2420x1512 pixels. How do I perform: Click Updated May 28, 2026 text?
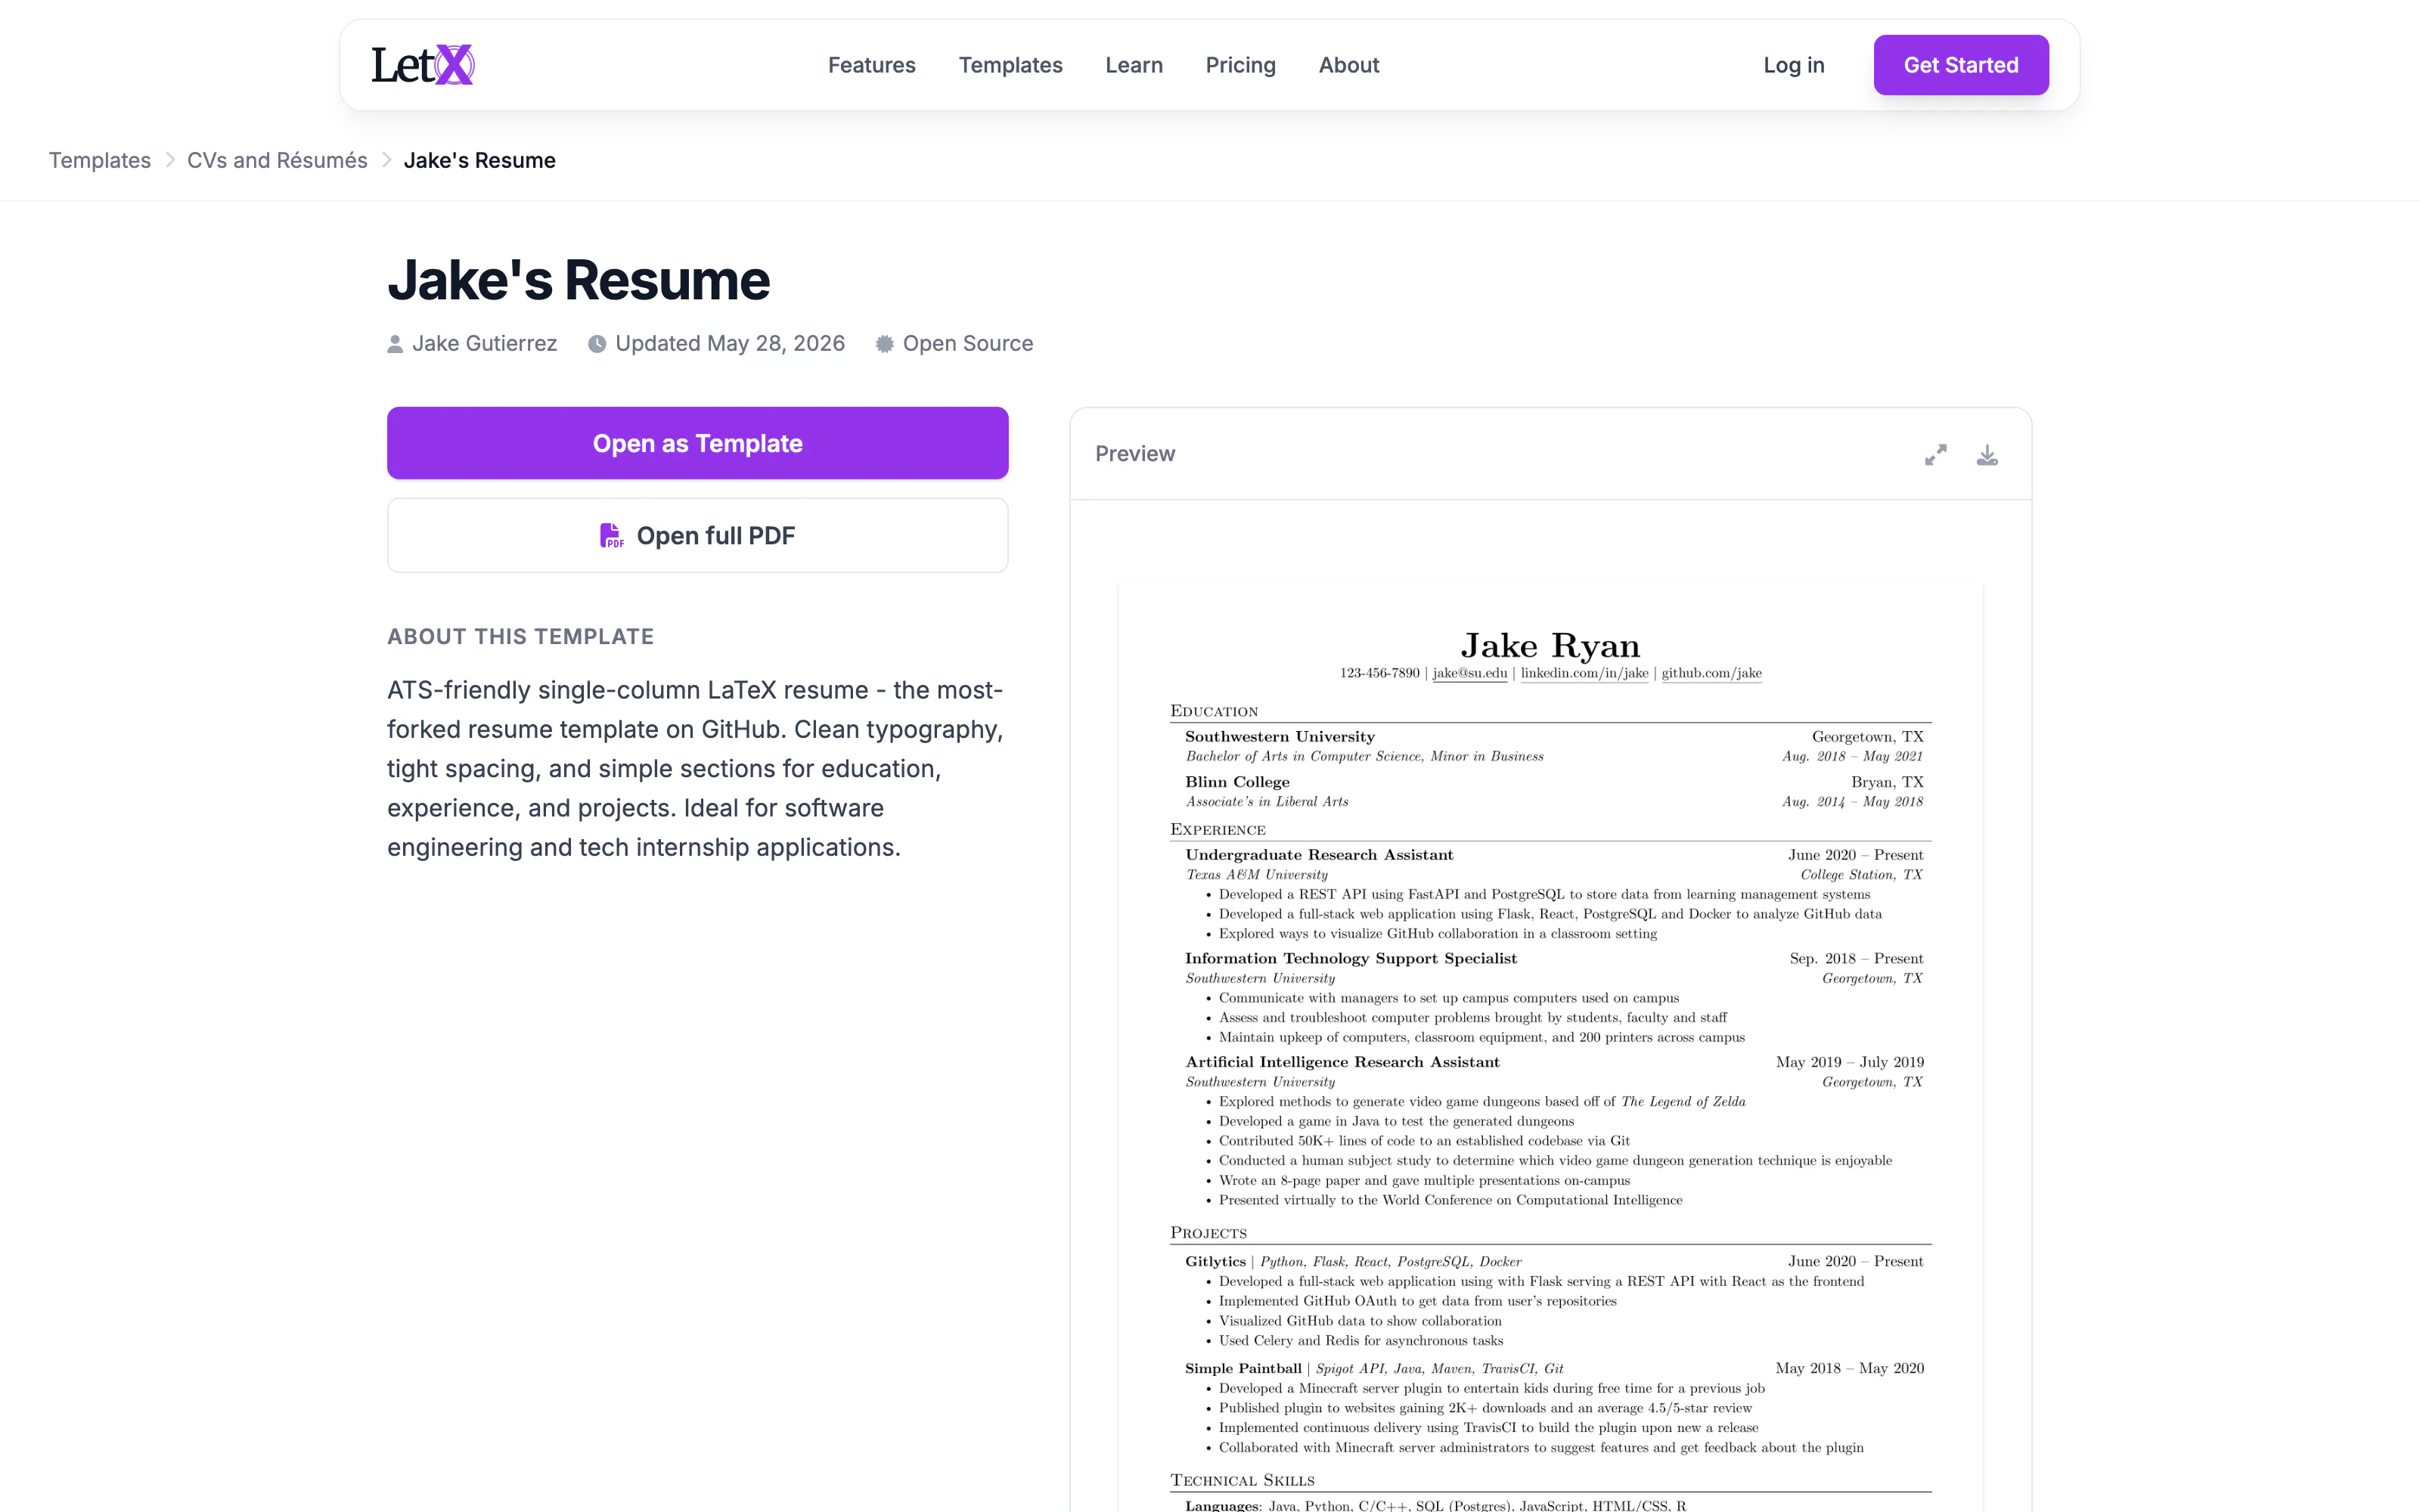[730, 344]
